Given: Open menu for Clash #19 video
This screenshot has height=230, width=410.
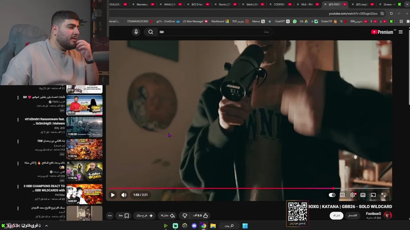Looking at the screenshot, I should point(18,142).
